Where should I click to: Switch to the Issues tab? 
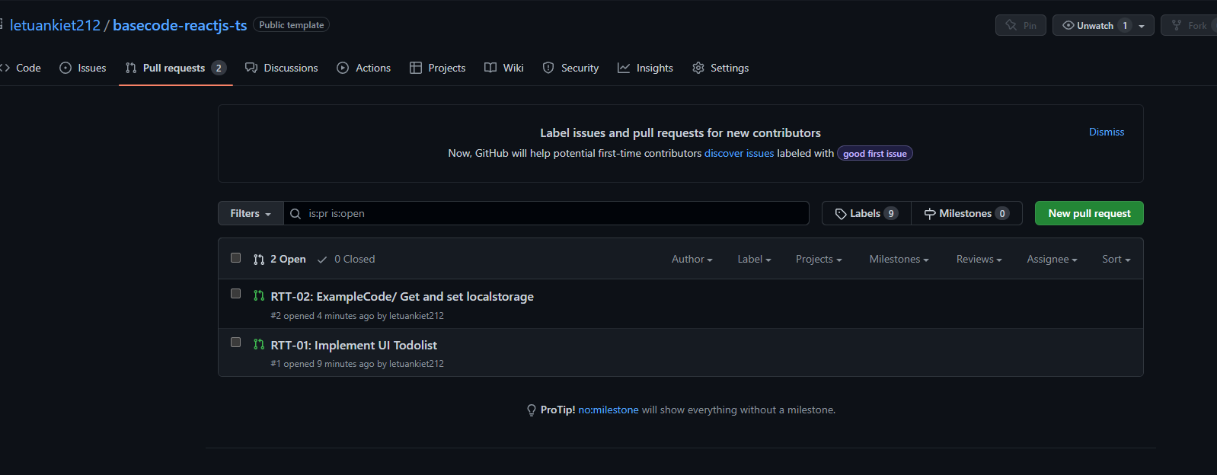pos(83,68)
